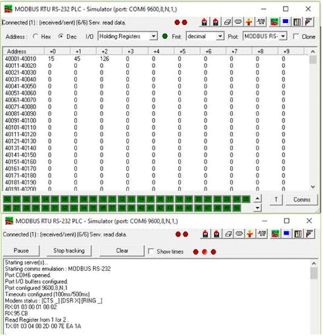Click the +9 column header
This screenshot has height=336, width=323.
point(291,51)
